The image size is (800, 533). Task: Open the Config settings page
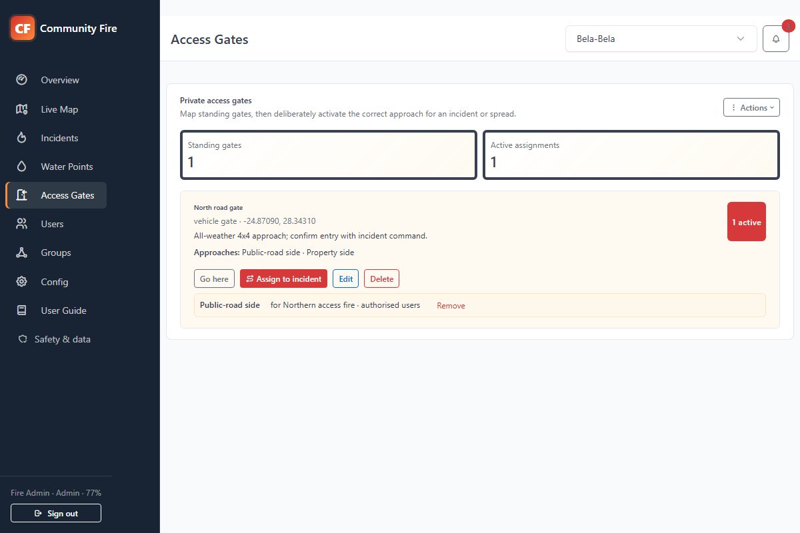click(56, 282)
